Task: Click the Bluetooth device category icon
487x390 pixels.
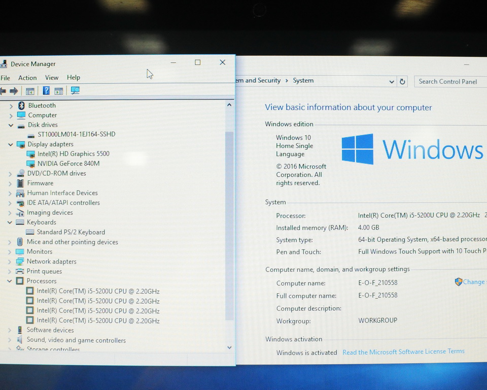Action: 21,106
